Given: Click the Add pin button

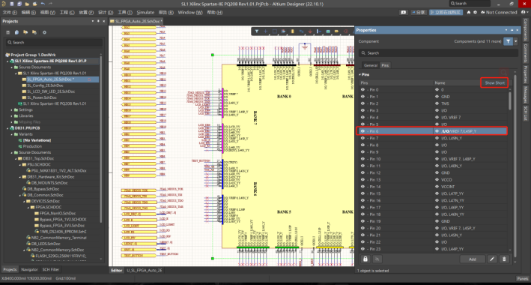Looking at the screenshot, I should pyautogui.click(x=472, y=259).
